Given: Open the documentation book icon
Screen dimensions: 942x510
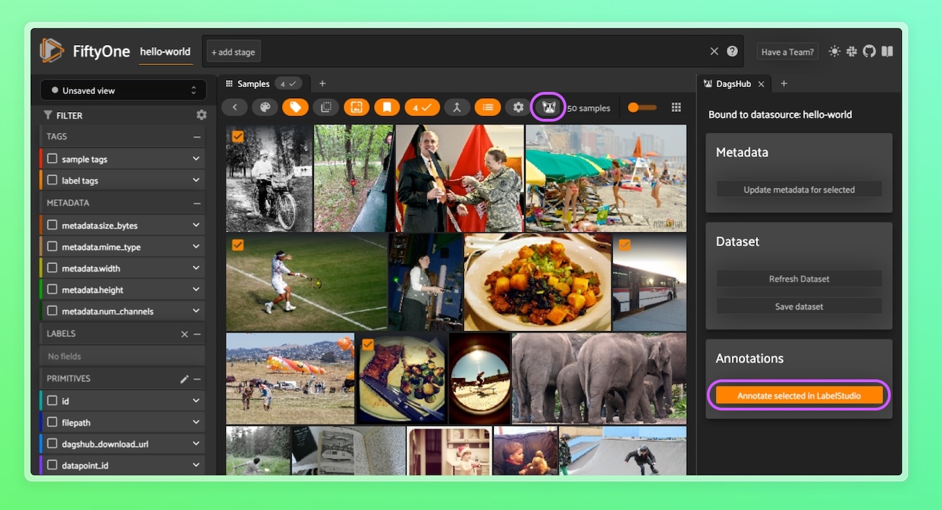Looking at the screenshot, I should [x=887, y=51].
